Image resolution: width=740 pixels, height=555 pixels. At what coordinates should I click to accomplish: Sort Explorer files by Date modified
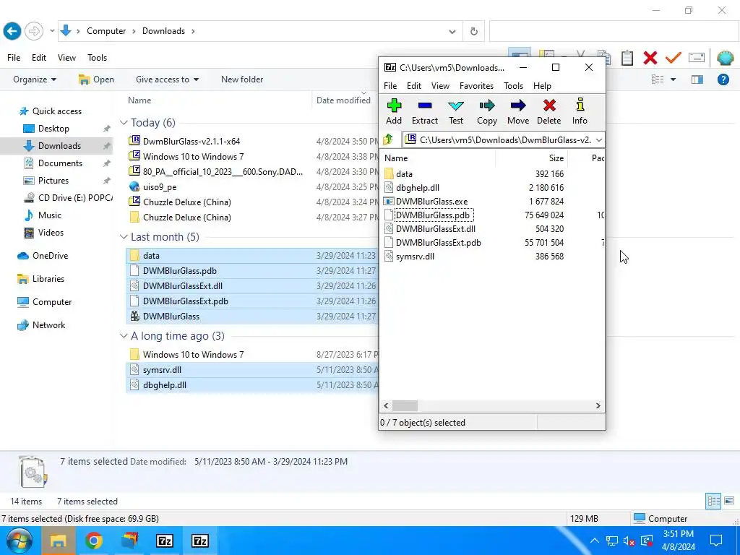click(345, 100)
